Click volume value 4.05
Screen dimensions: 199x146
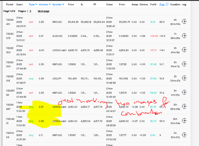pos(41,50)
